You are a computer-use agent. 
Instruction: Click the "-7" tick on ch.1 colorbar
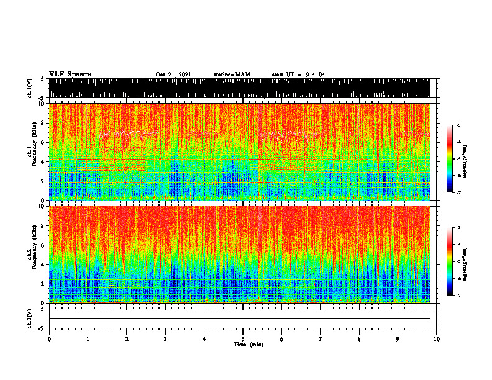point(458,192)
